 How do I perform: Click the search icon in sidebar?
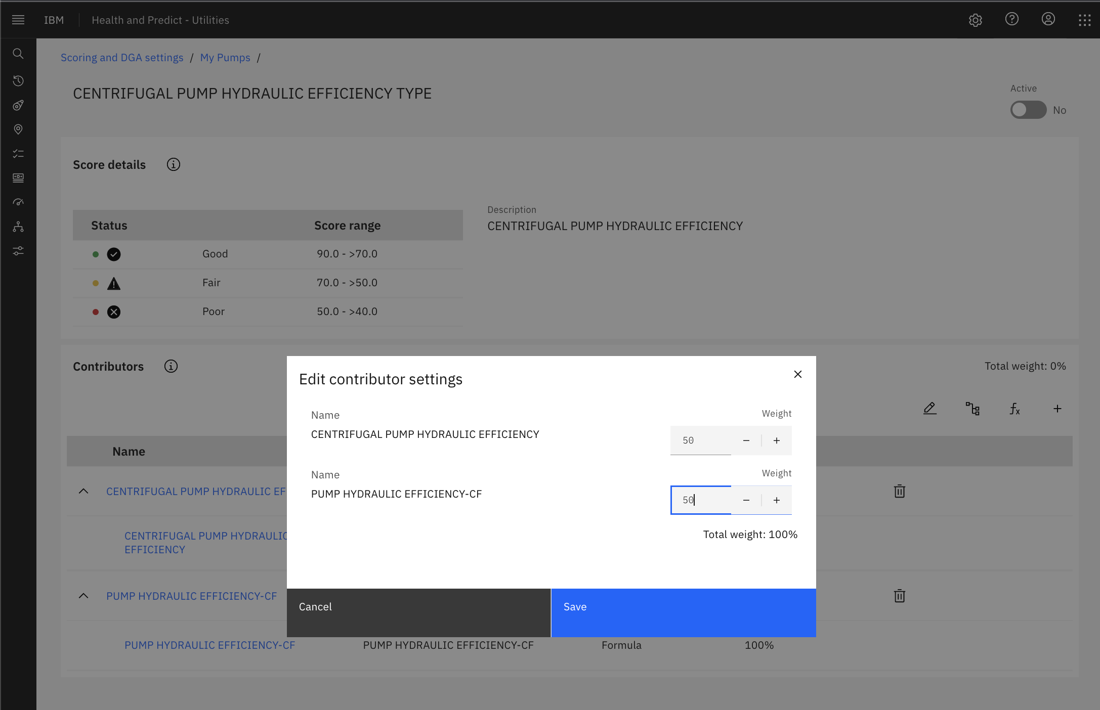[18, 54]
